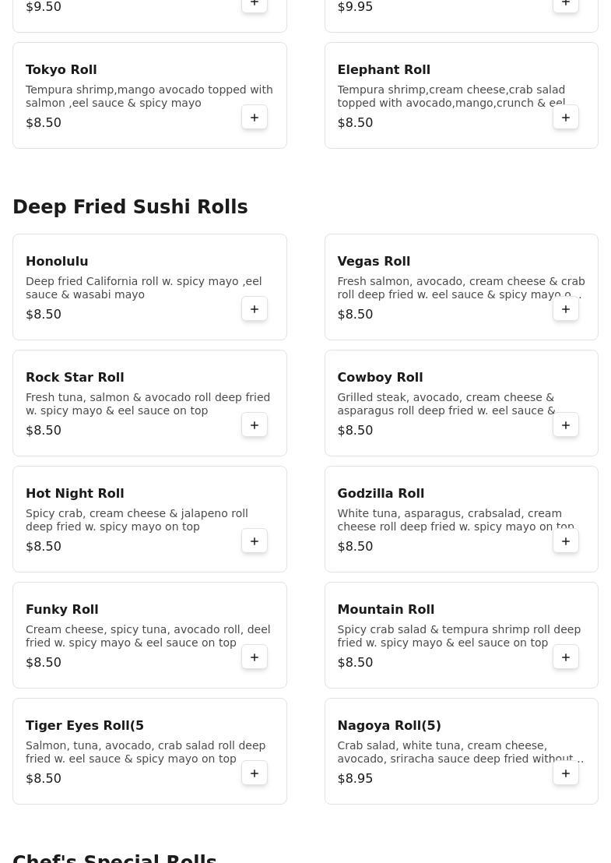The width and height of the screenshot is (611, 863).
Task: Add Godzilla Roll to cart
Action: click(566, 541)
